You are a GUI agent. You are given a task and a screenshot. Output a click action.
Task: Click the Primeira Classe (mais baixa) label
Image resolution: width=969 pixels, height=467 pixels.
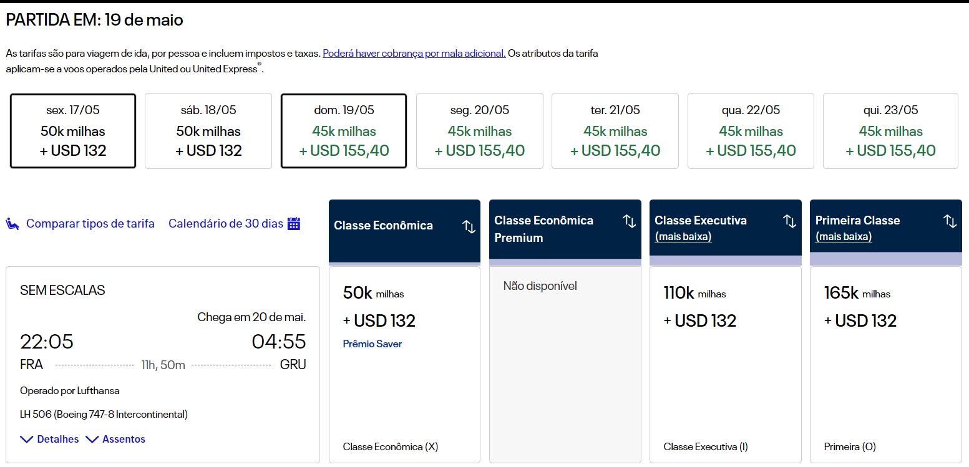click(x=858, y=228)
